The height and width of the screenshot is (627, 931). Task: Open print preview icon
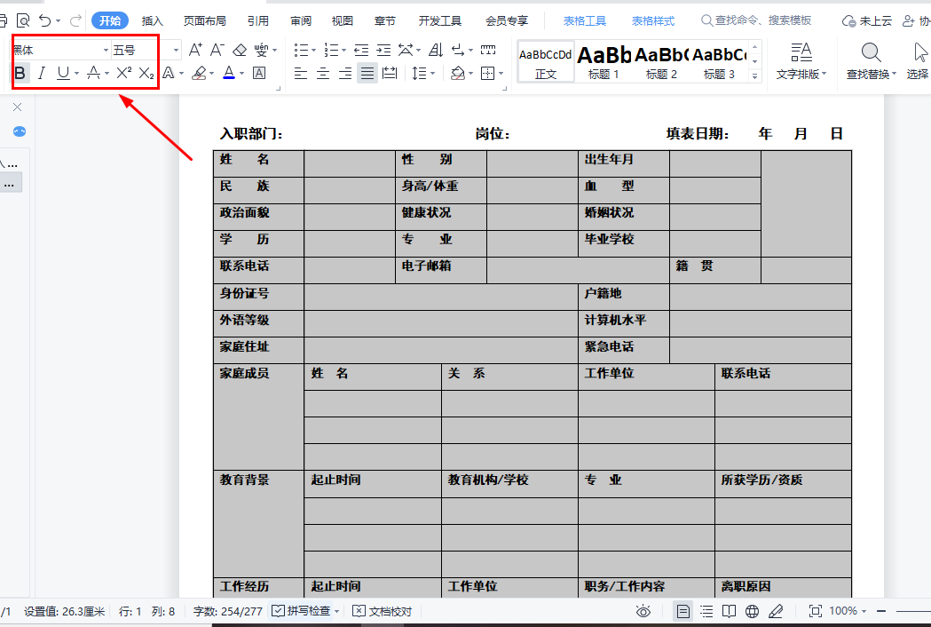tap(23, 20)
